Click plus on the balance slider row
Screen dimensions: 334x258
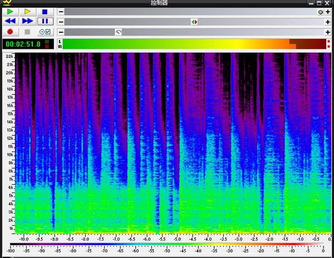[x=328, y=22]
